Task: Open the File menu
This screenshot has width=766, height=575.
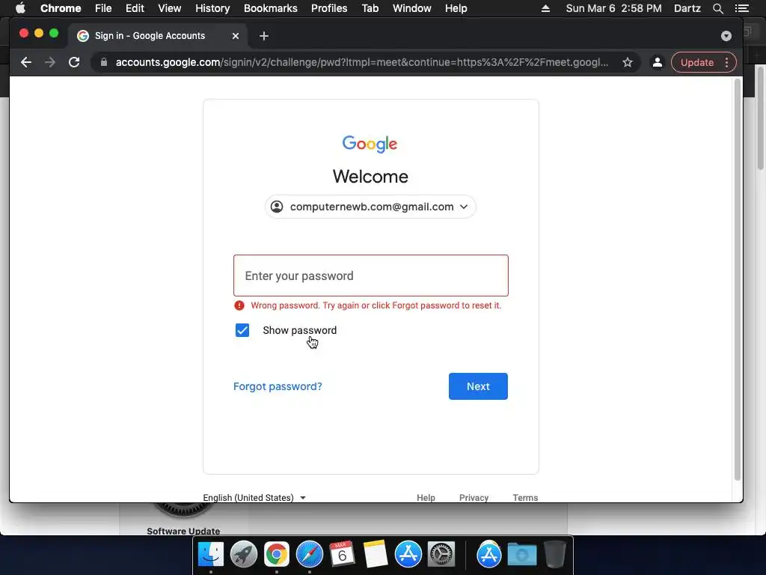Action: (x=103, y=8)
